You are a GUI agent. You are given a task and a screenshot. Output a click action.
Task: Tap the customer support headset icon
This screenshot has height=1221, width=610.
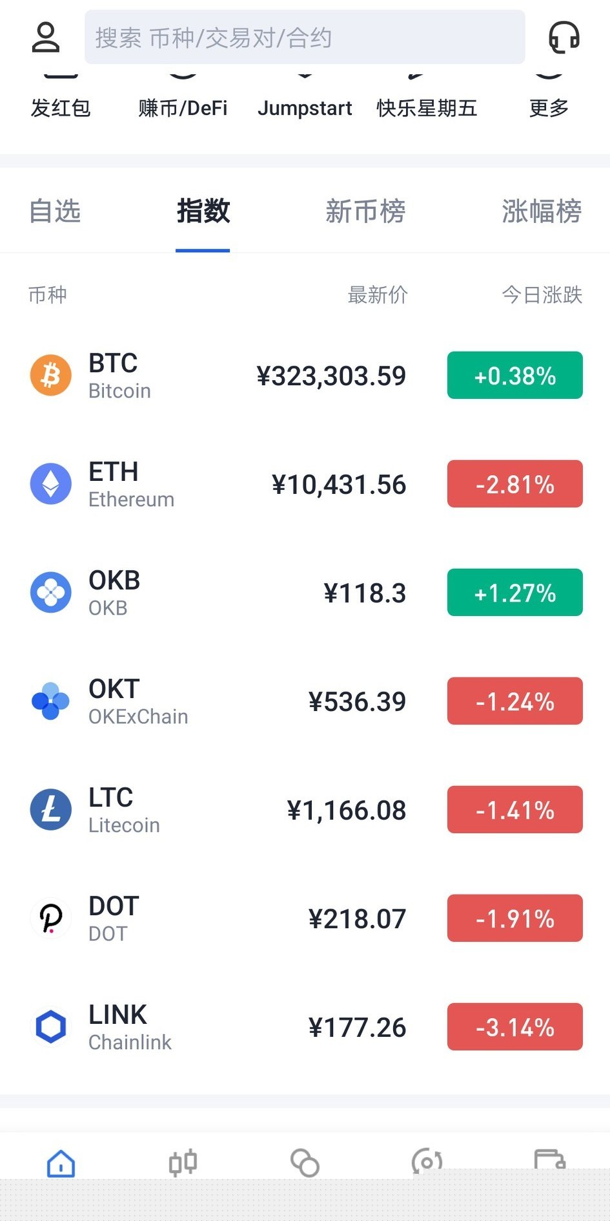(x=564, y=37)
